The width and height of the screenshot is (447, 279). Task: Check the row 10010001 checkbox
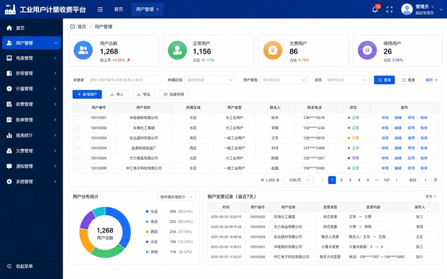77,118
